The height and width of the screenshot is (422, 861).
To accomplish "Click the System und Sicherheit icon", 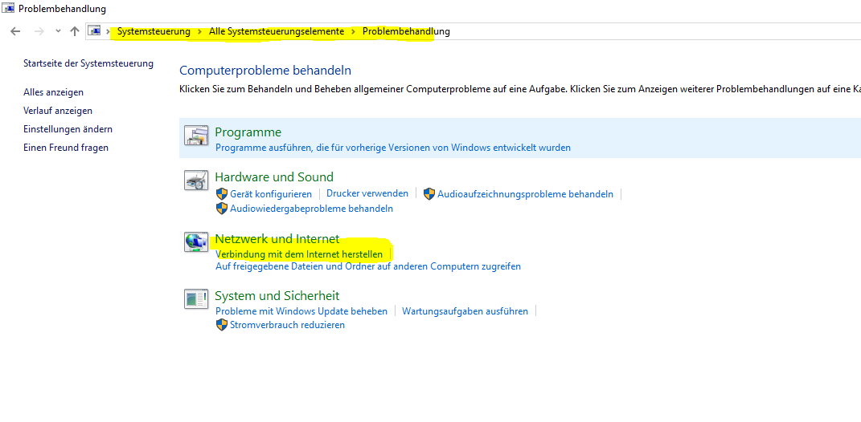I will click(196, 298).
